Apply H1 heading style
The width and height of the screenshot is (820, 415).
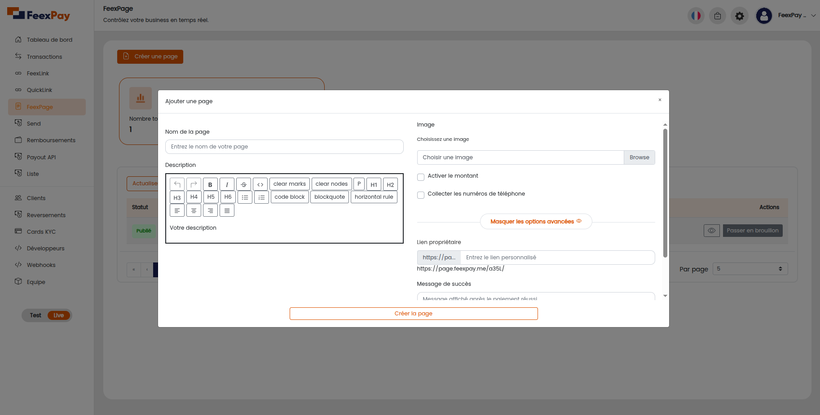pos(374,184)
